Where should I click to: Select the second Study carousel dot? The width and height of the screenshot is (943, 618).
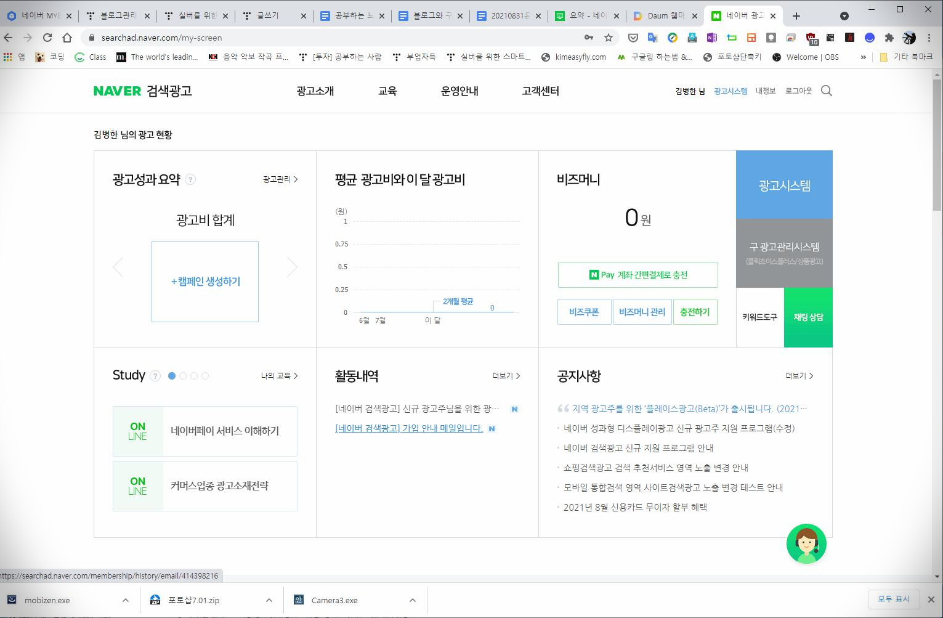(183, 376)
